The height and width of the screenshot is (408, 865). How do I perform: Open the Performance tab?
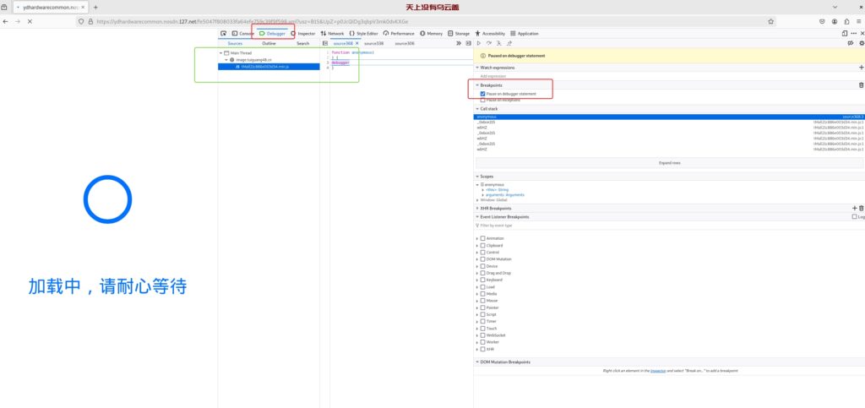pos(399,34)
